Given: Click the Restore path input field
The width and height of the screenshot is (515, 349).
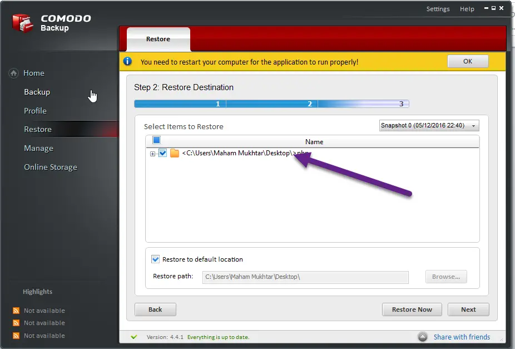Looking at the screenshot, I should click(305, 277).
